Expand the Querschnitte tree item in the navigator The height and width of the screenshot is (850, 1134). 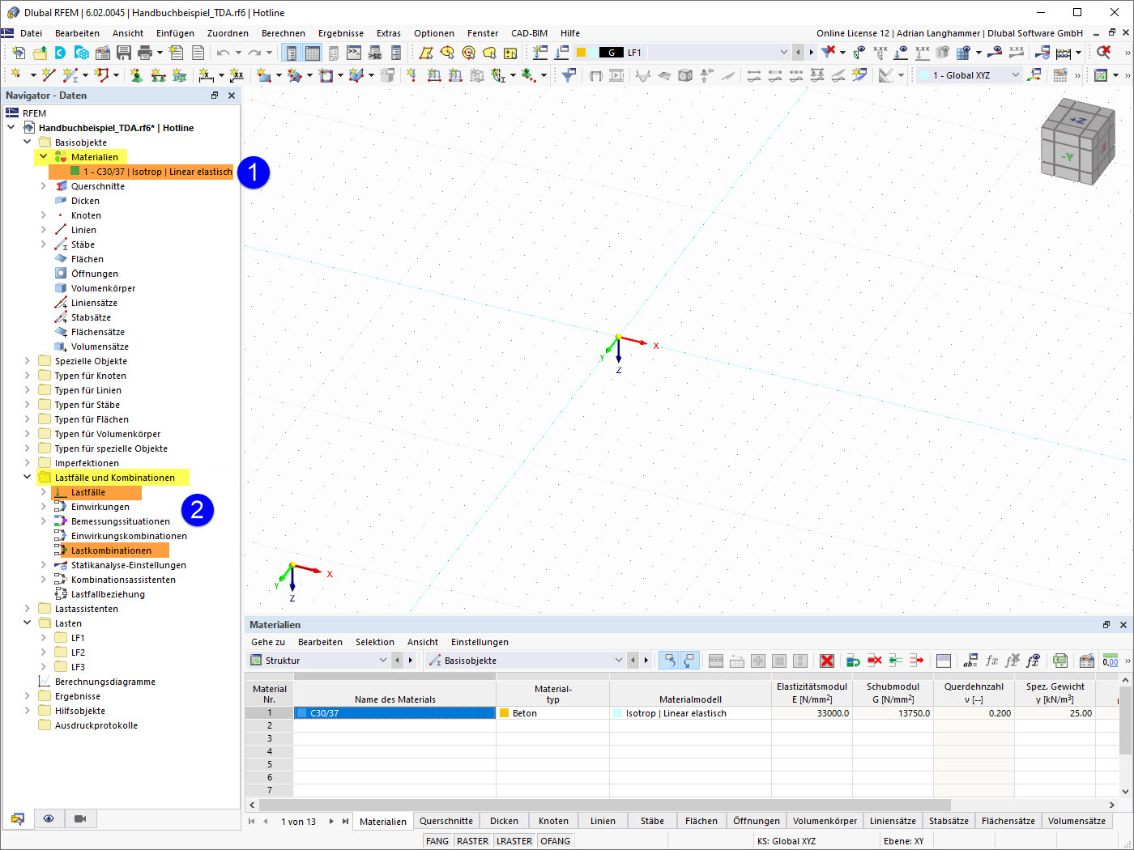(43, 185)
